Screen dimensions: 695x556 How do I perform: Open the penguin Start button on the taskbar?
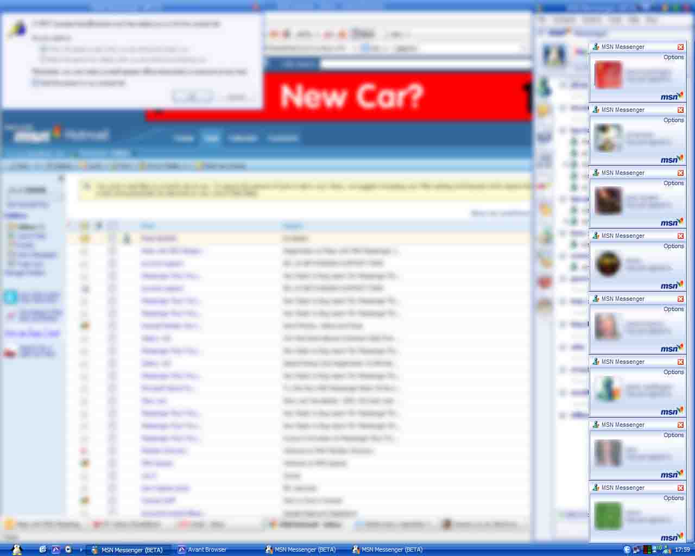tap(17, 549)
